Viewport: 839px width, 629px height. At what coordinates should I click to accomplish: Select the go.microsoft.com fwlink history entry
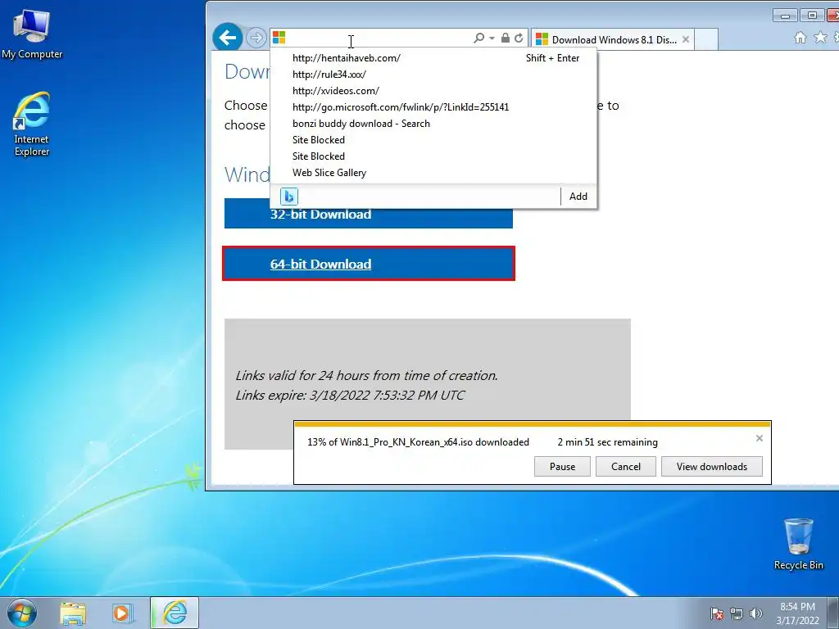[434, 107]
